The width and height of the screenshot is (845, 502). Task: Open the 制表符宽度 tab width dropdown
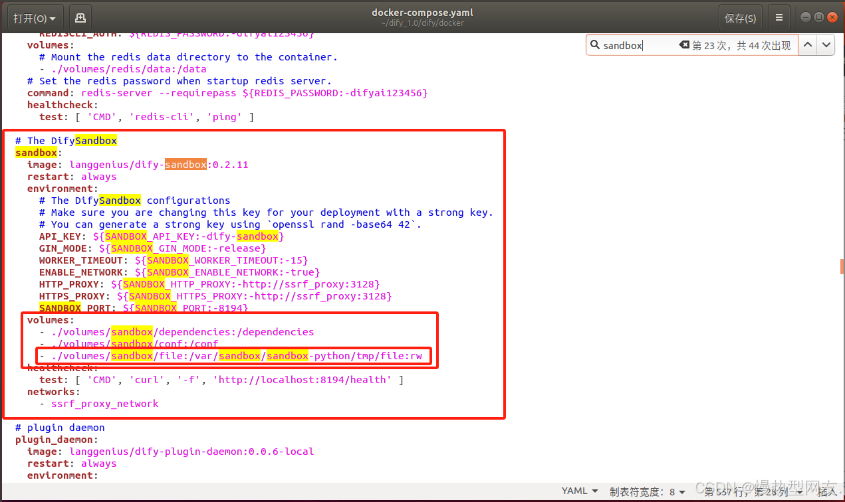coord(647,491)
